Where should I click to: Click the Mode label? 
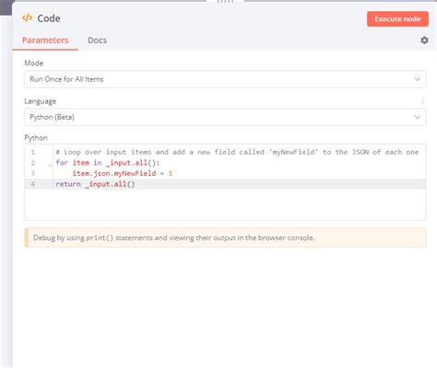point(34,63)
